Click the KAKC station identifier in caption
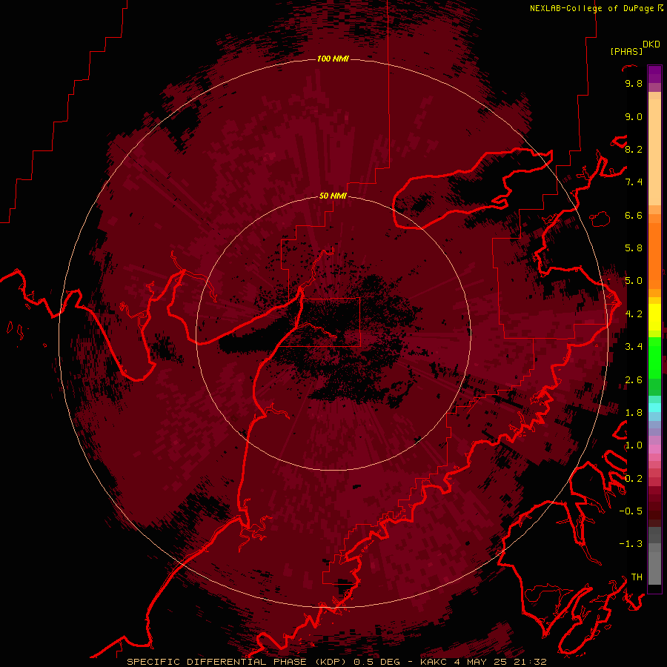 433,662
